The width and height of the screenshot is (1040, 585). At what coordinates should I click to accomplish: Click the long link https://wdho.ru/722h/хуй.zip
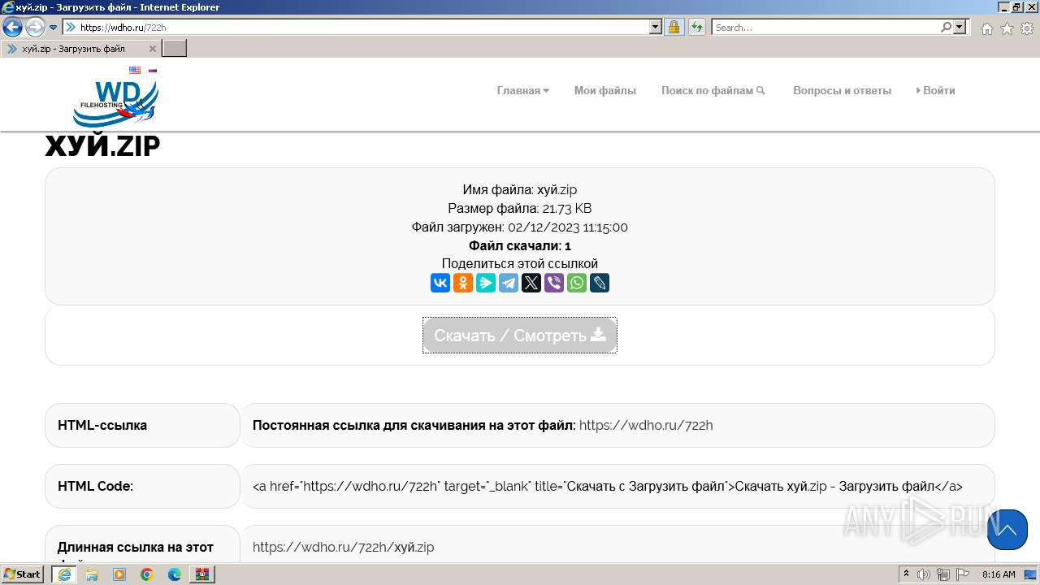tap(344, 547)
